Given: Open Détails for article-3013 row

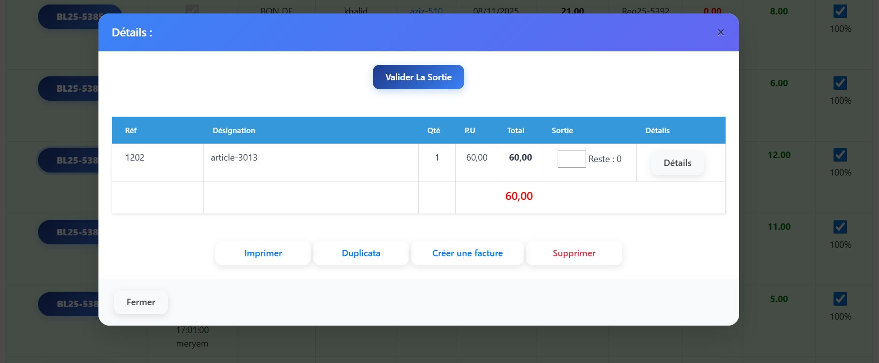Looking at the screenshot, I should pyautogui.click(x=677, y=163).
